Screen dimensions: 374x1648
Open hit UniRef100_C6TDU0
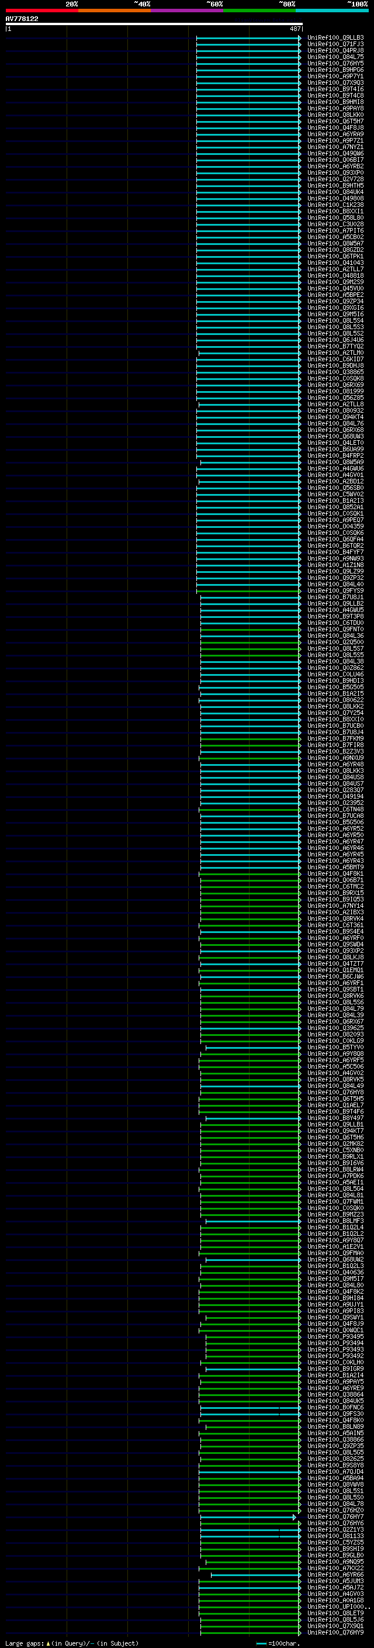pyautogui.click(x=335, y=623)
